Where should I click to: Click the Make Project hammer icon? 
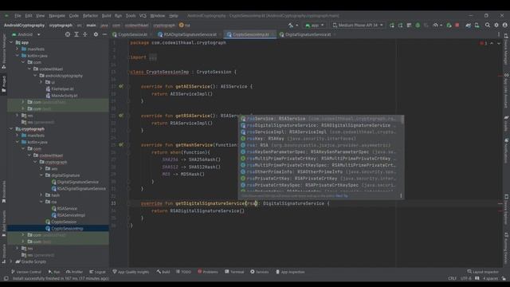291,25
